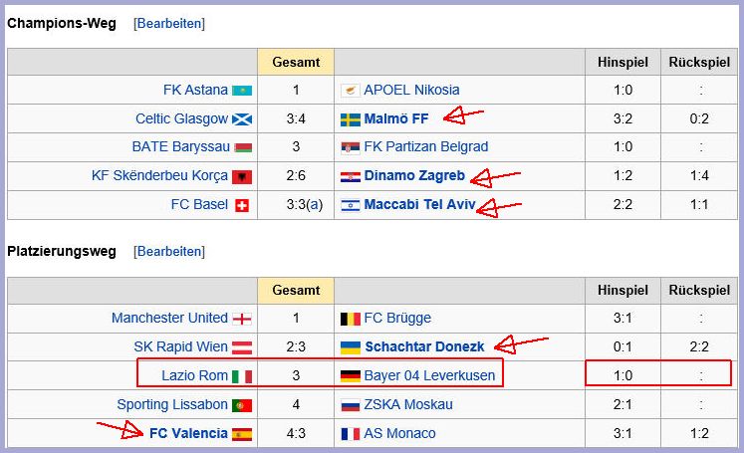
Task: Click the French flag beside AS Monaco
Action: tap(351, 433)
